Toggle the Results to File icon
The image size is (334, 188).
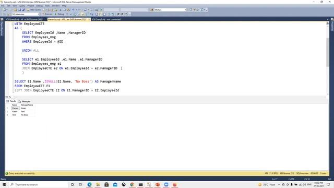click(x=104, y=14)
